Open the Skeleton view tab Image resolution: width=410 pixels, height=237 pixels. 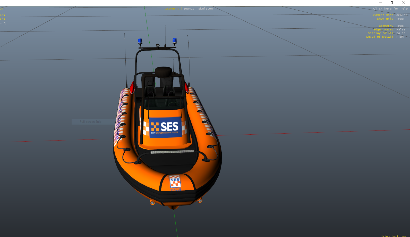(x=206, y=9)
